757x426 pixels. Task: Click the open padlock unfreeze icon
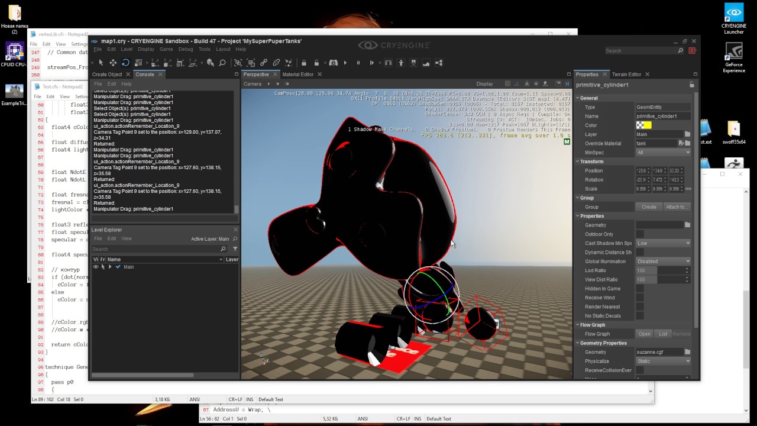pyautogui.click(x=316, y=63)
